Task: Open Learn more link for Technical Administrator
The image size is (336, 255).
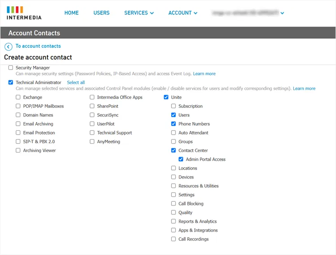Action: pos(304,88)
